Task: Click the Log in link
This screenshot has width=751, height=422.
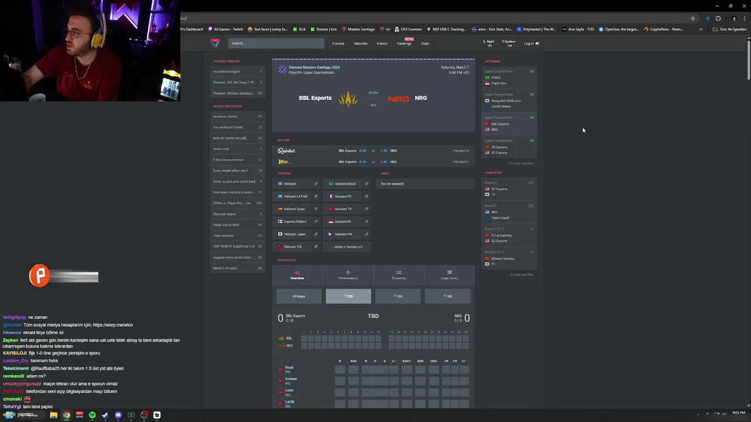Action: click(532, 43)
